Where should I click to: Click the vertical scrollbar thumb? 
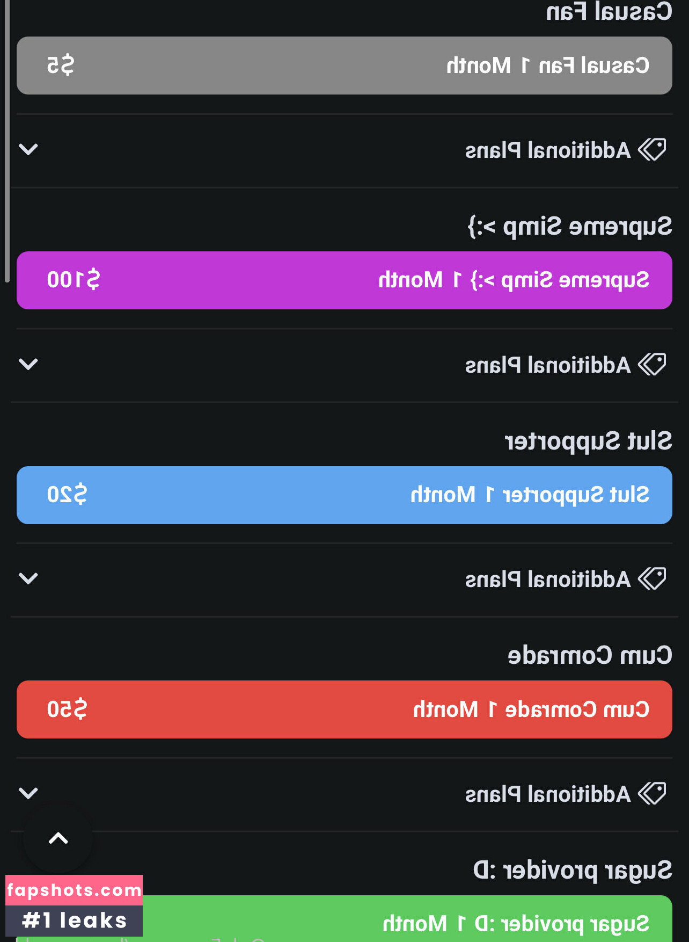coord(7,140)
